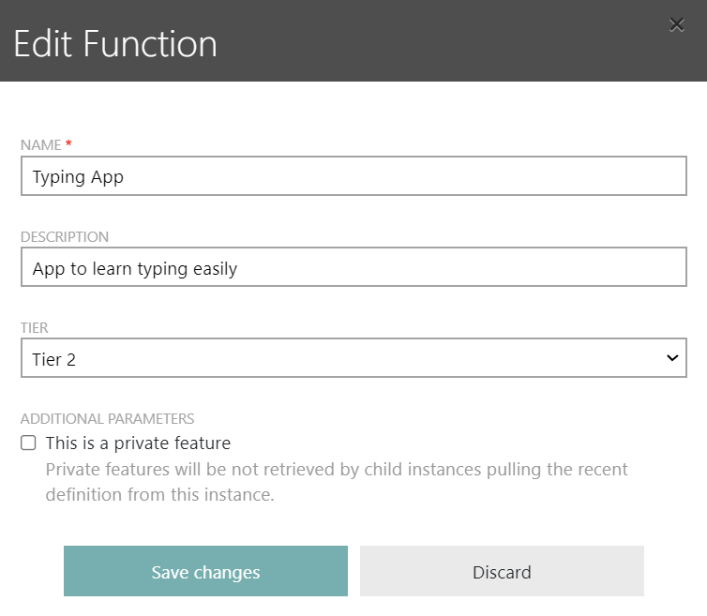The image size is (707, 616).
Task: Click the DESCRIPTION field label
Action: [x=65, y=237]
